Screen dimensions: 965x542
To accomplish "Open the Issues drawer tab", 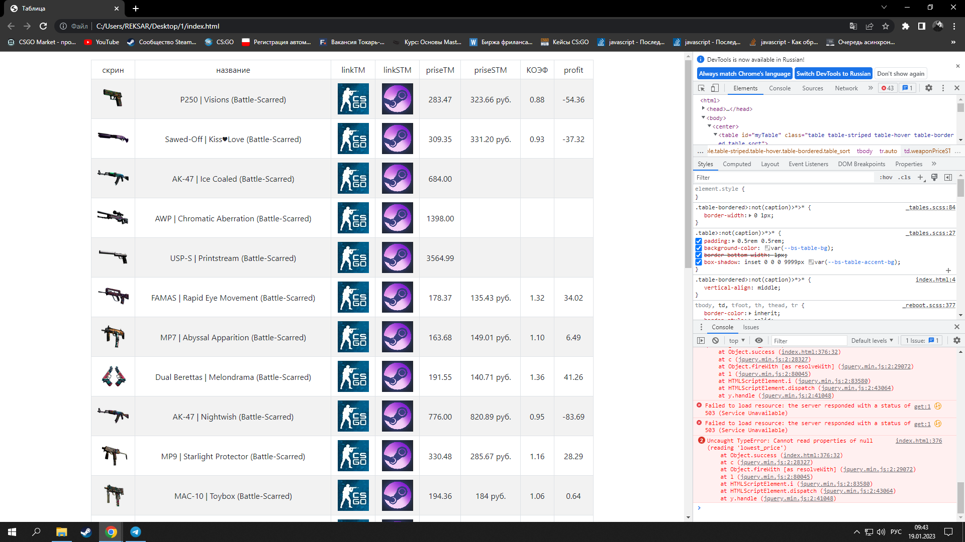I will tap(751, 327).
